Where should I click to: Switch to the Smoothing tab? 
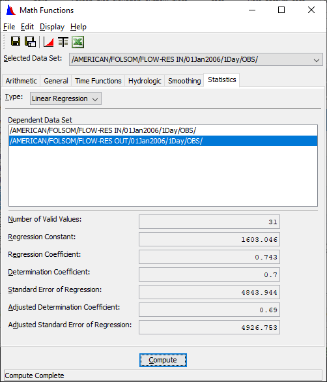(184, 81)
